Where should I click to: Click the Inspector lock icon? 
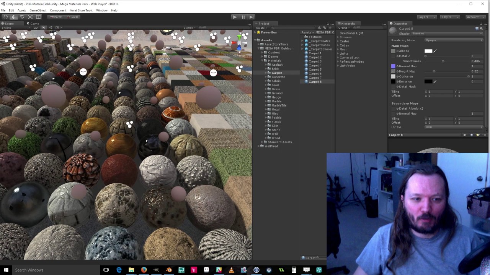click(482, 24)
